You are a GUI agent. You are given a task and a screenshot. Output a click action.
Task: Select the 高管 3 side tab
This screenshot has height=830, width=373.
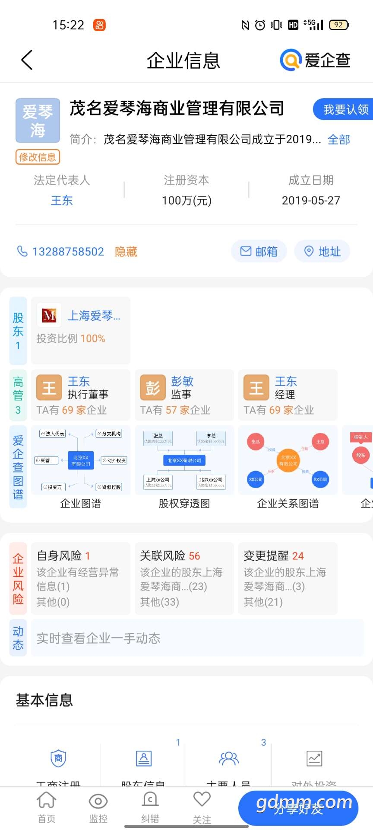(x=18, y=395)
